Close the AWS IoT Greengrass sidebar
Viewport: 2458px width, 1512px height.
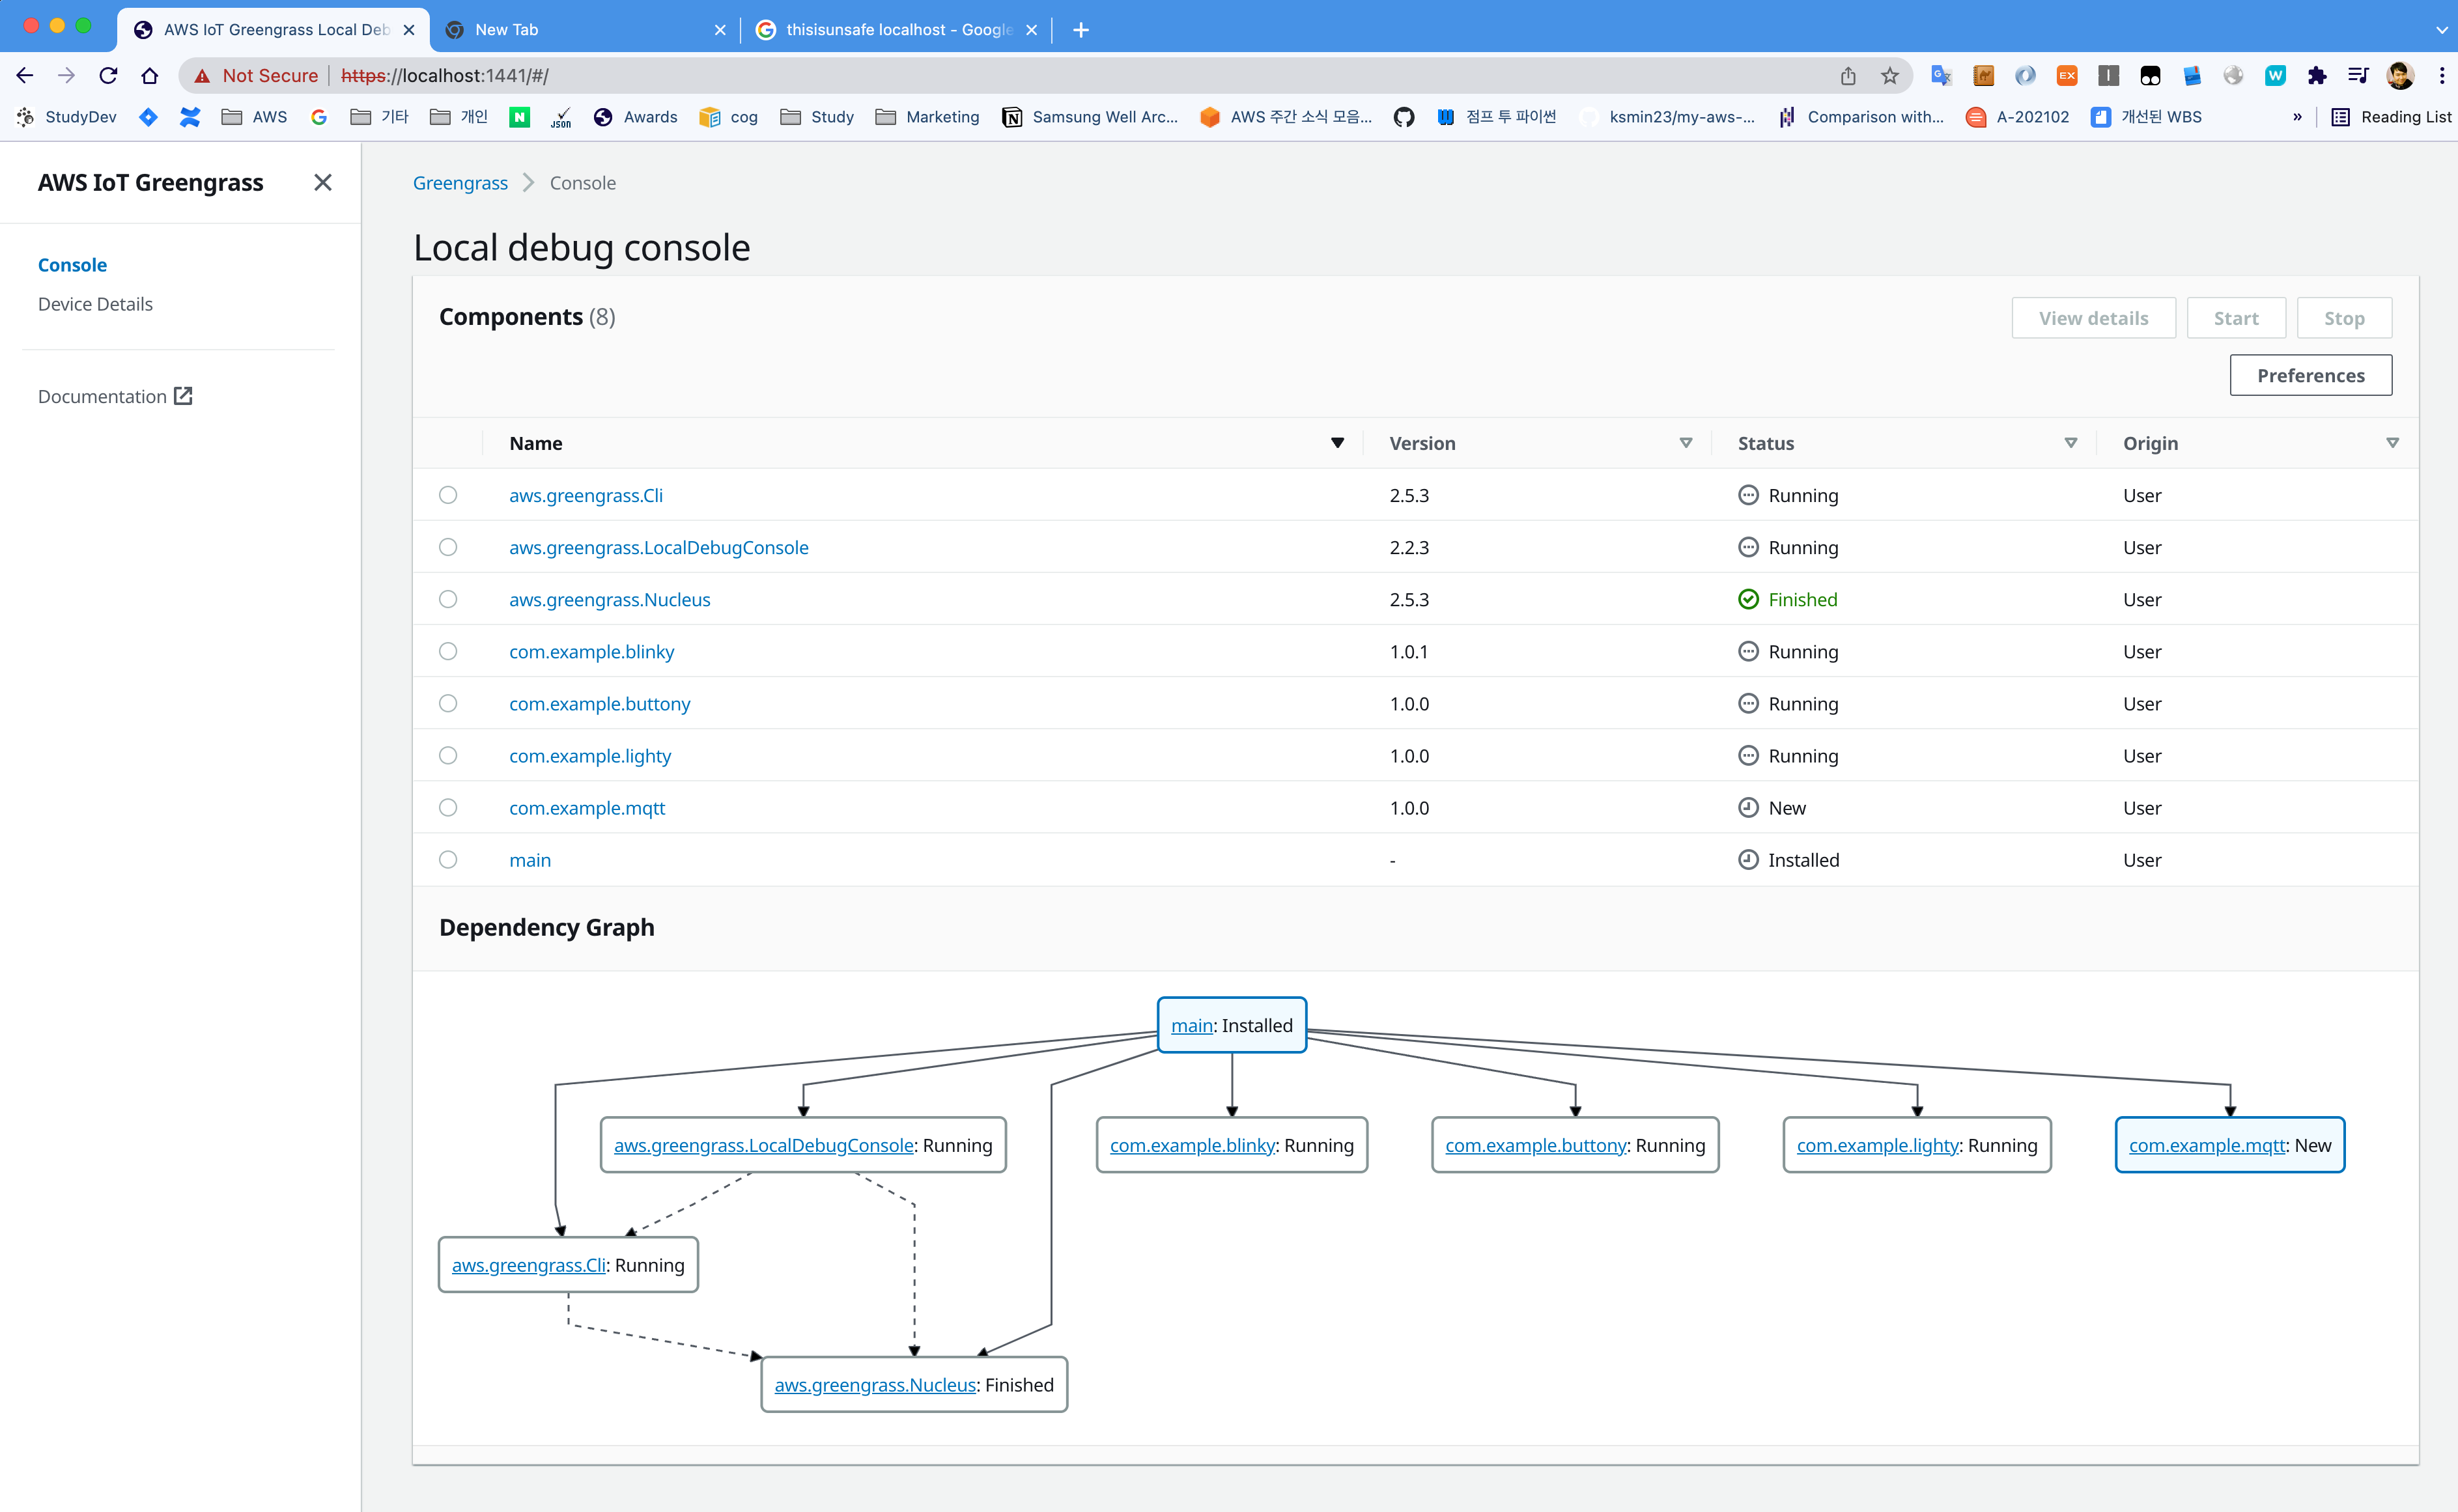coord(322,182)
